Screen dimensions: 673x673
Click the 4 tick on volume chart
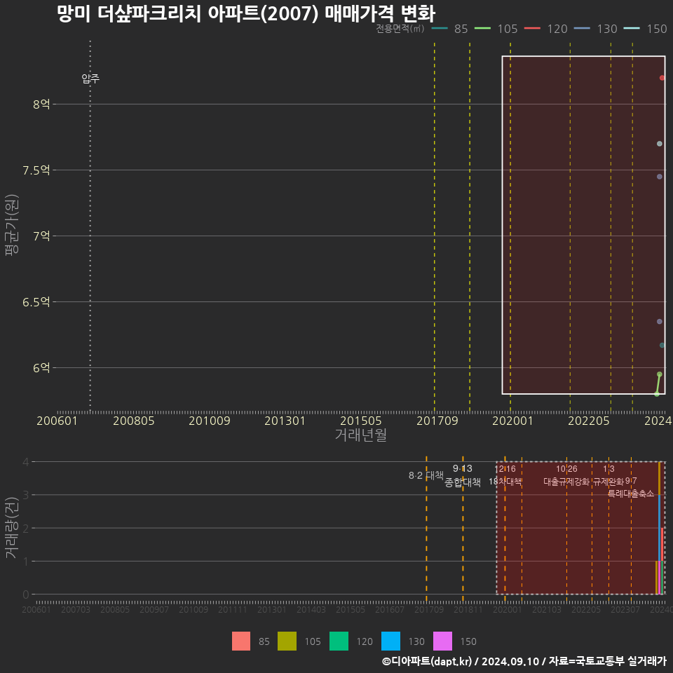(x=26, y=462)
